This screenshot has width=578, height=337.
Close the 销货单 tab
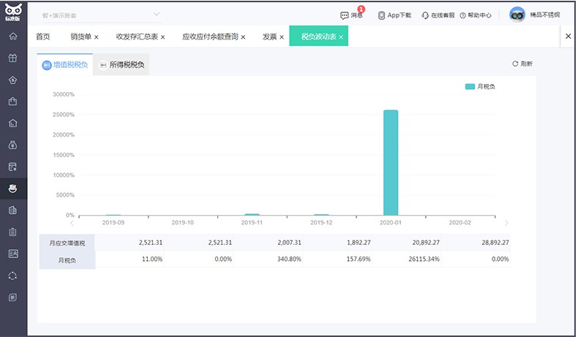coord(96,37)
